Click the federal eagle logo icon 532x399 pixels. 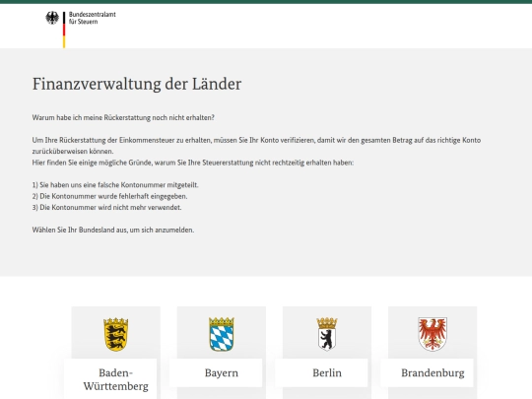tap(52, 18)
